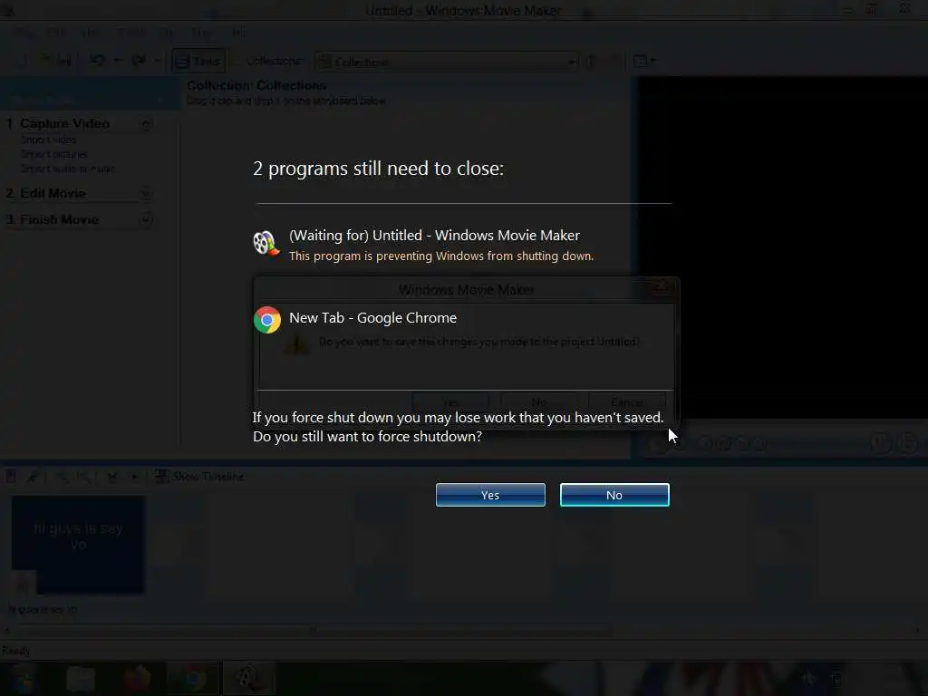The width and height of the screenshot is (928, 696).
Task: Click the Narrate Timeline microphone icon
Action: click(x=33, y=476)
